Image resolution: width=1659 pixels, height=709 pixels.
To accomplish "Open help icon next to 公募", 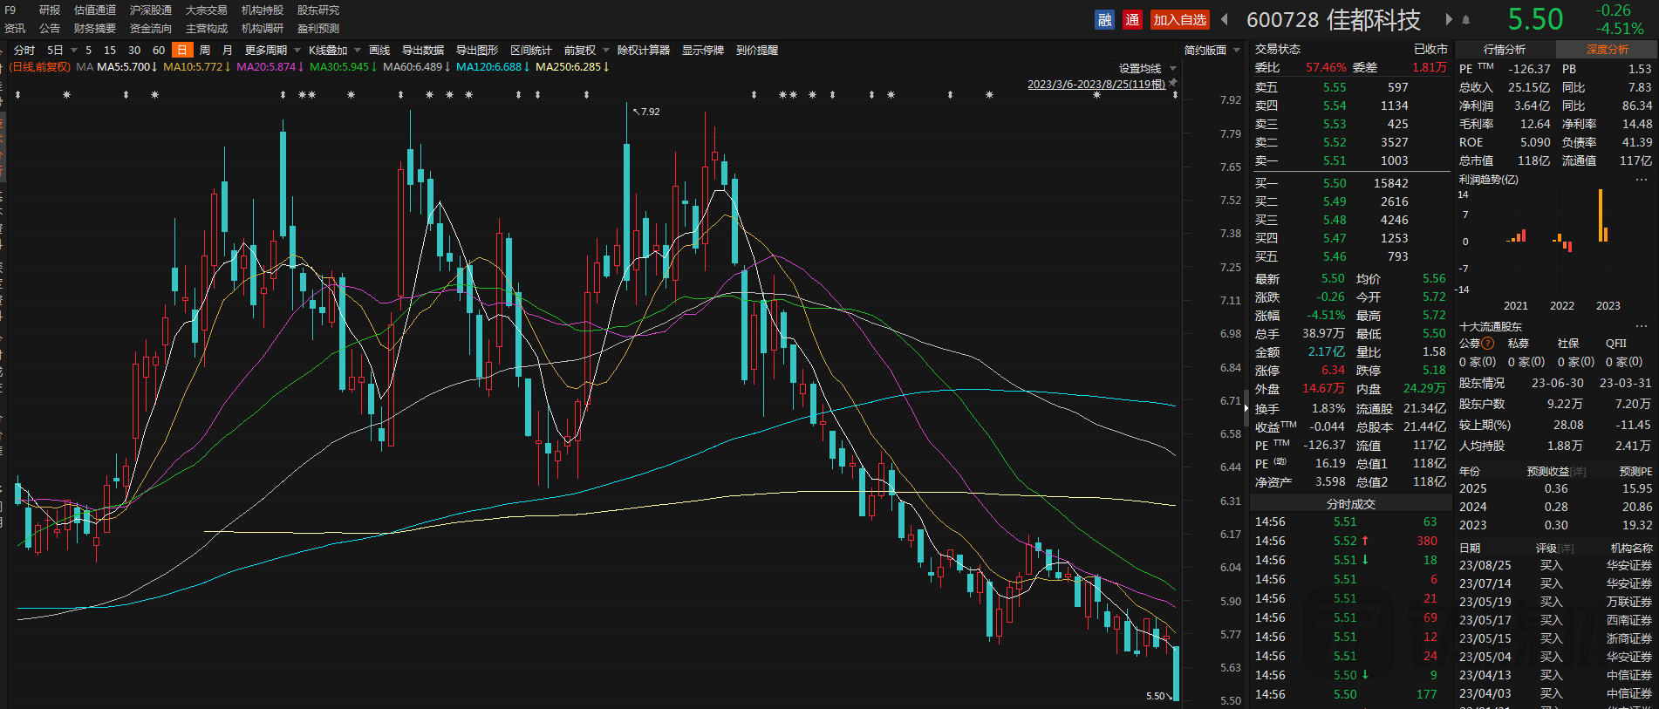I will [1488, 344].
